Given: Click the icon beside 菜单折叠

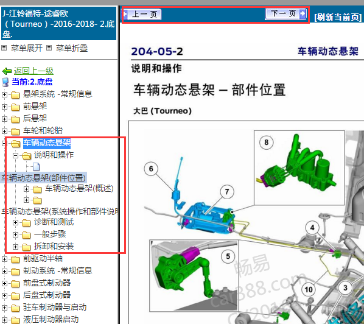Looking at the screenshot, I should [x=49, y=48].
